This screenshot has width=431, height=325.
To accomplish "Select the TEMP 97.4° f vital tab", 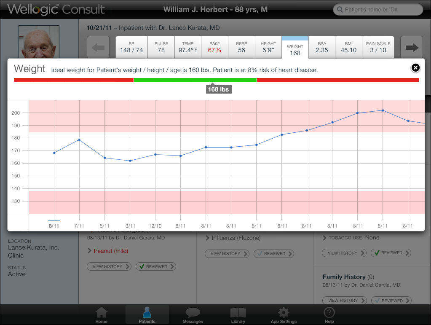I will click(188, 47).
